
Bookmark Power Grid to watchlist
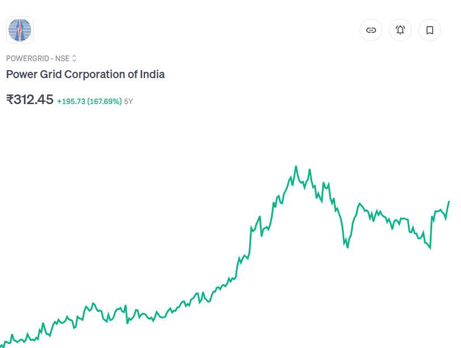coord(430,30)
